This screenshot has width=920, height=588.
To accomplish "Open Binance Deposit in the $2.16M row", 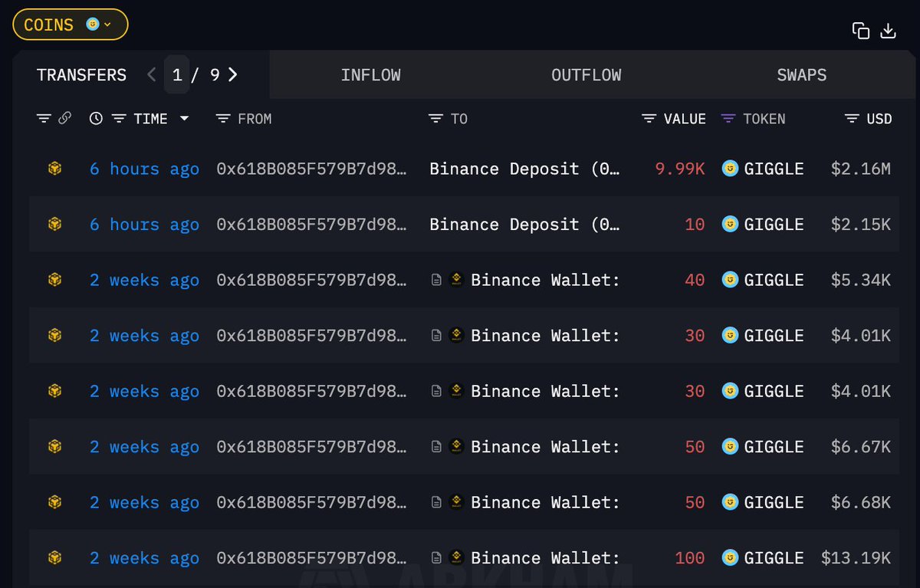I will tap(524, 169).
